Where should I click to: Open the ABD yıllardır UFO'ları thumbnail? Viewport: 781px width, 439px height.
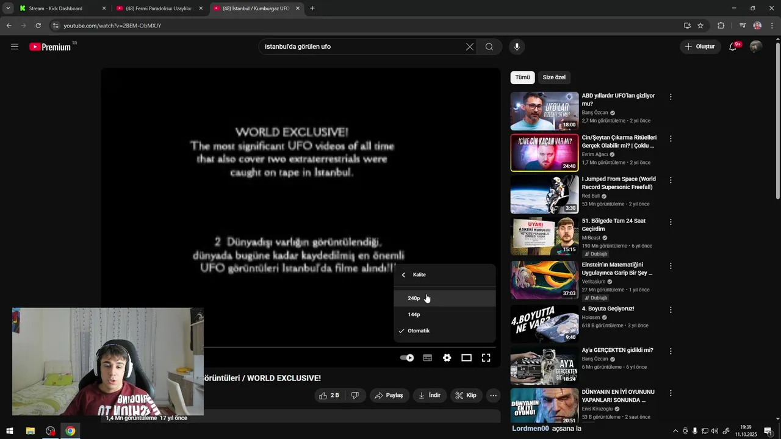coord(544,111)
